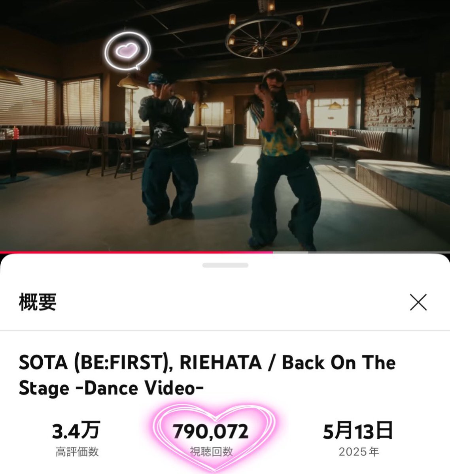This screenshot has width=450, height=474.
Task: Tap the 5月13日 upload date
Action: coord(358,431)
